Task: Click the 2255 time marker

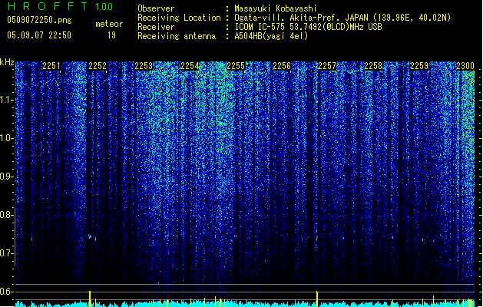Action: (236, 66)
